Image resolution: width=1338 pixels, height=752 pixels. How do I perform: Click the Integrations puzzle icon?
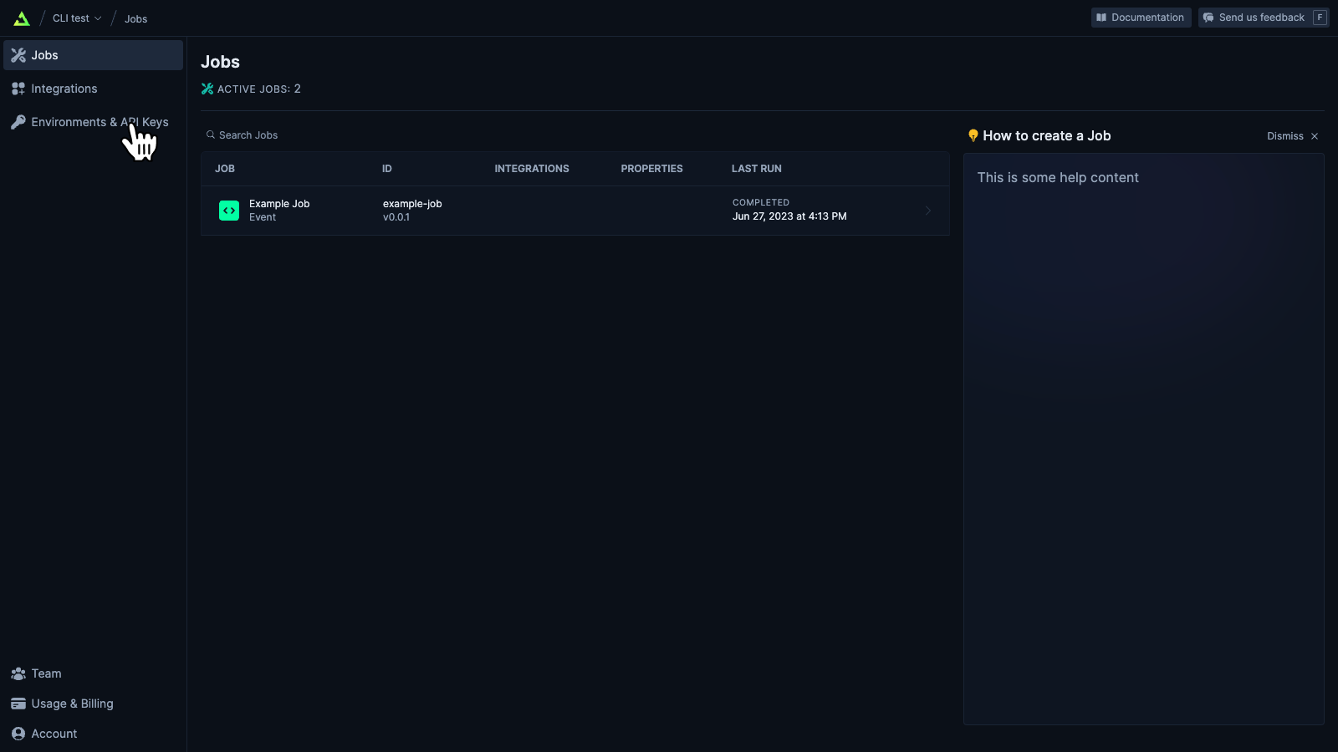point(18,89)
